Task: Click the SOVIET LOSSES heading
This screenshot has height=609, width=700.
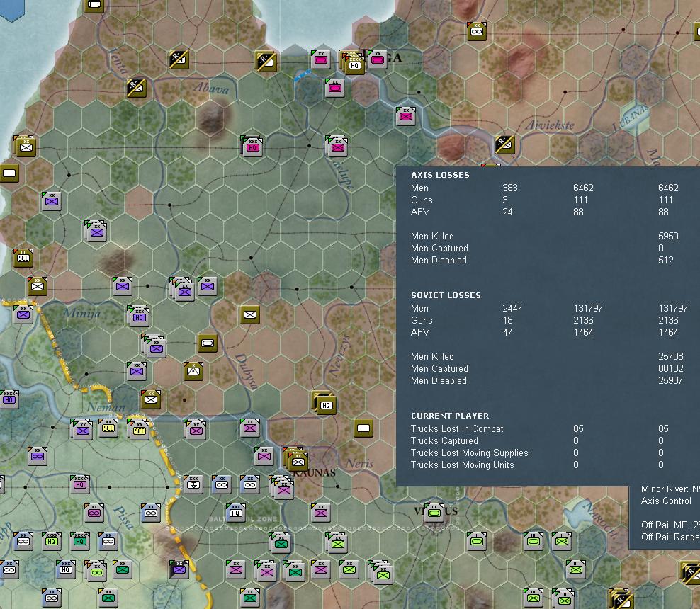Action: click(446, 295)
